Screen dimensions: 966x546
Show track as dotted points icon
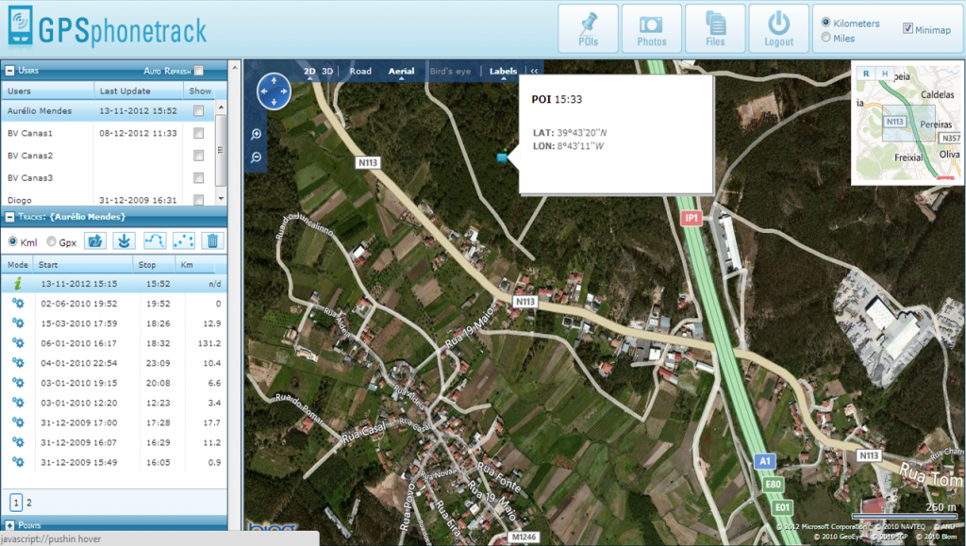pos(184,241)
